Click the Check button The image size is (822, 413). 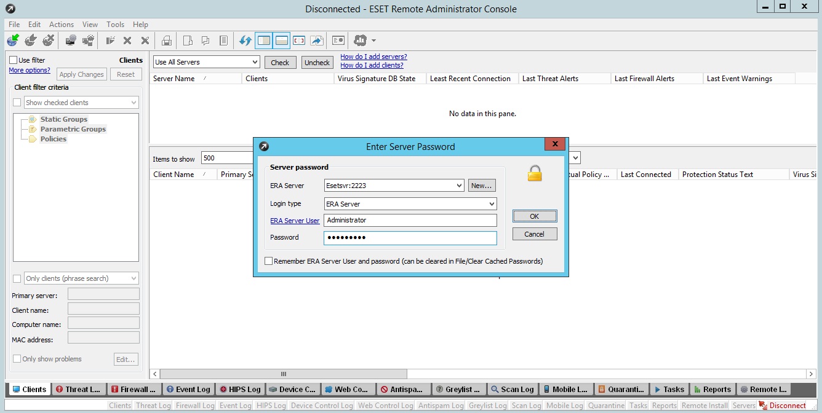[280, 62]
